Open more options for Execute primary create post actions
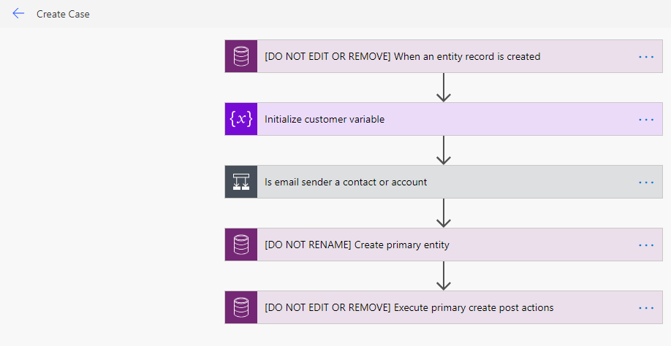 coord(645,307)
